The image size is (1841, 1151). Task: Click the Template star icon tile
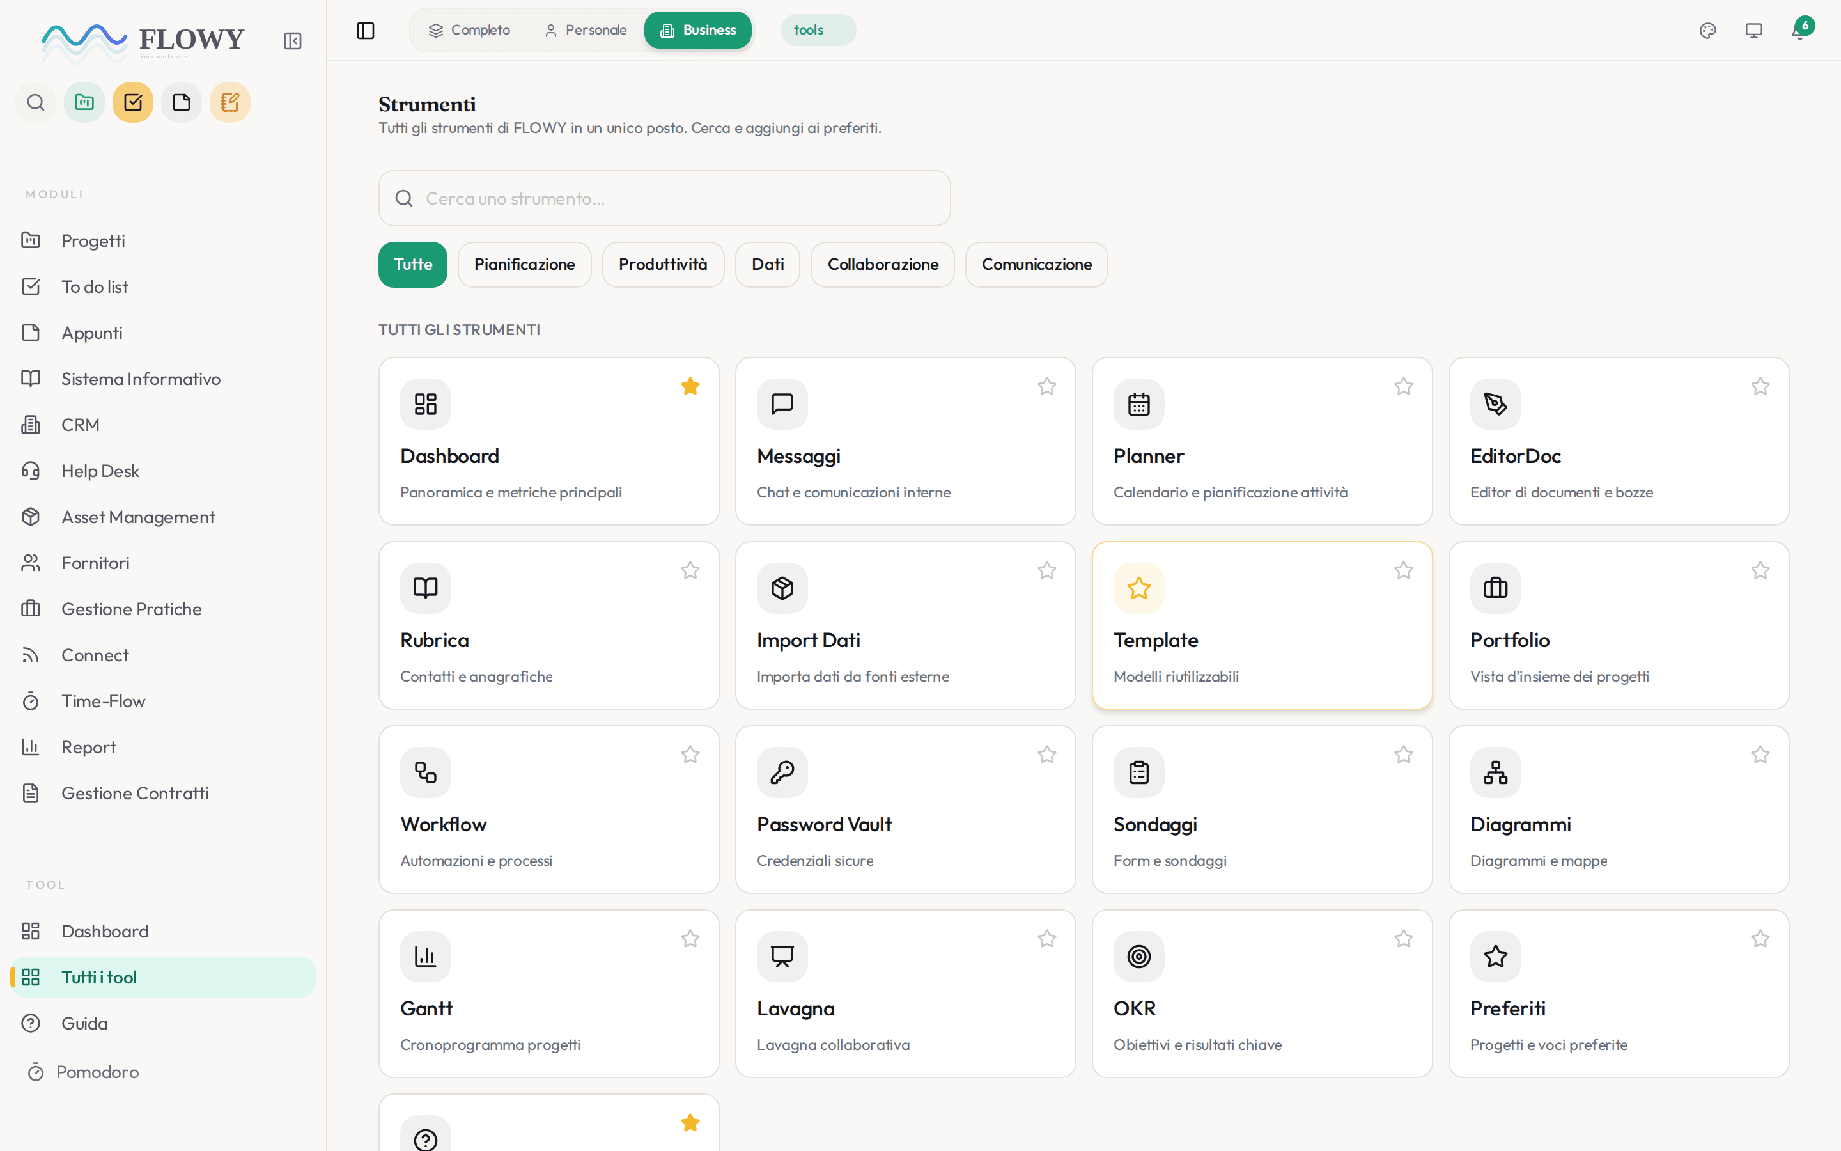[x=1139, y=588]
